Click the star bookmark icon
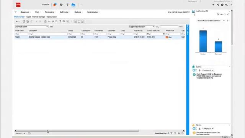 [213, 5]
